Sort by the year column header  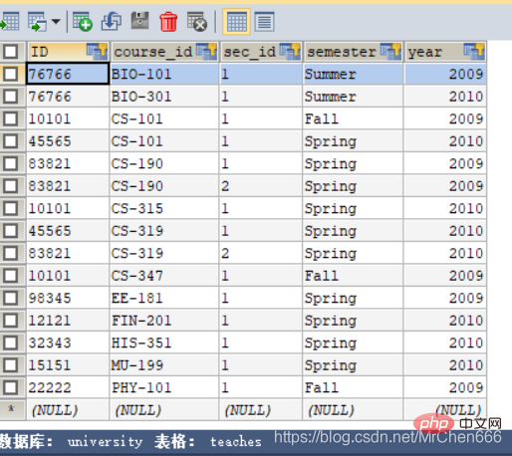445,52
